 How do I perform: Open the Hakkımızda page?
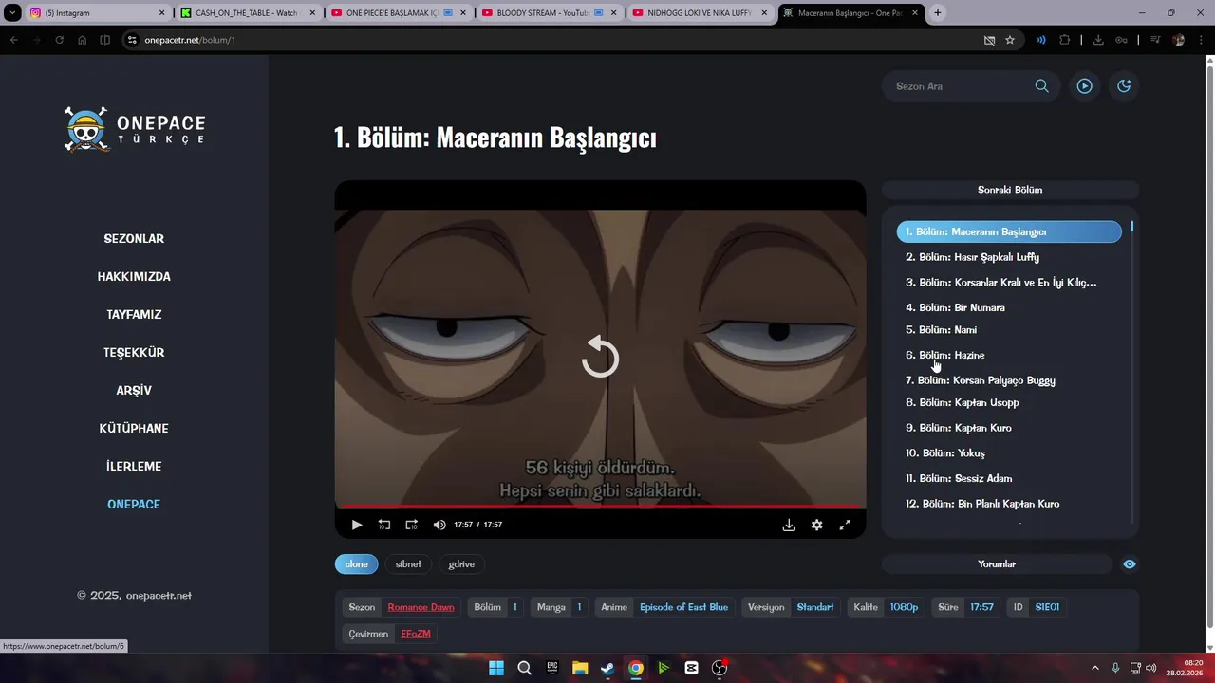tap(134, 277)
